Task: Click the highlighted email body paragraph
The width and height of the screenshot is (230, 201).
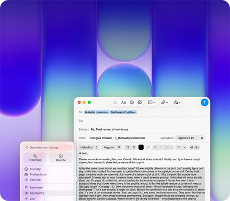Action: (x=141, y=183)
